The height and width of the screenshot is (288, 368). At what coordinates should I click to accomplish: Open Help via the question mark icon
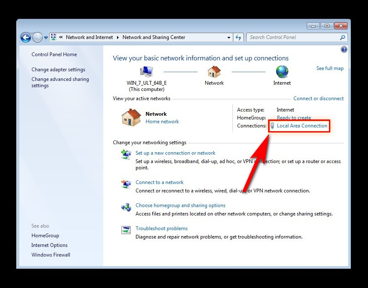[344, 49]
